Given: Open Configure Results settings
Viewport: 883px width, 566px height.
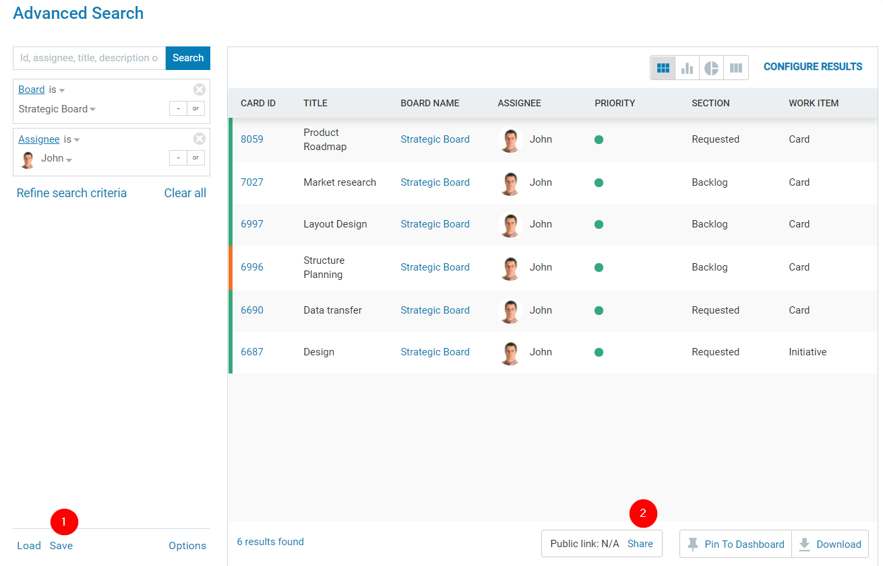Looking at the screenshot, I should 812,67.
